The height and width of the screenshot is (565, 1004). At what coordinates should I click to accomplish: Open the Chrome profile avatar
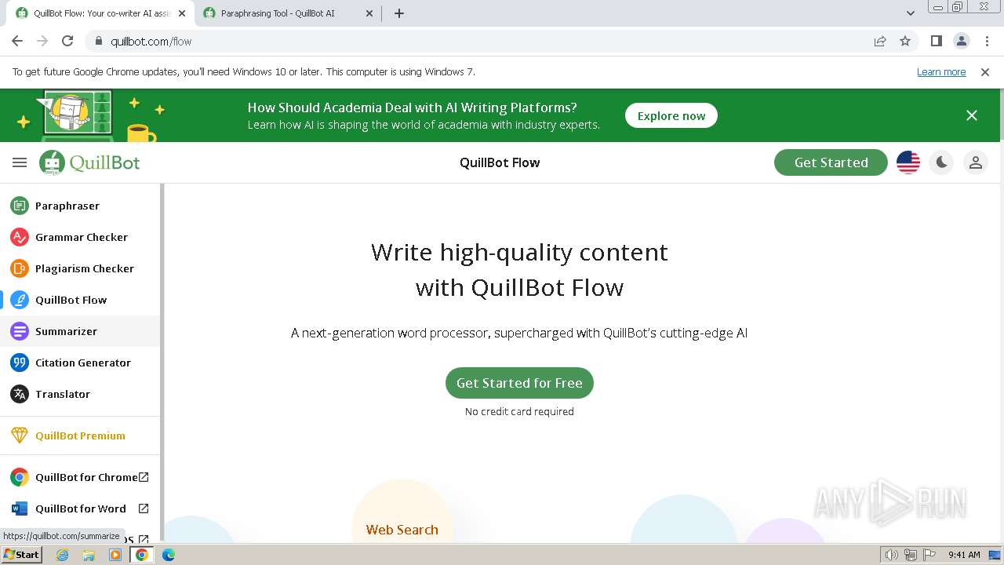(961, 42)
